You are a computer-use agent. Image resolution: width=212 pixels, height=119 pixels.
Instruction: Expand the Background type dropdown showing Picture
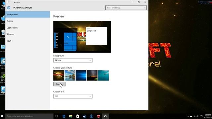73,60
